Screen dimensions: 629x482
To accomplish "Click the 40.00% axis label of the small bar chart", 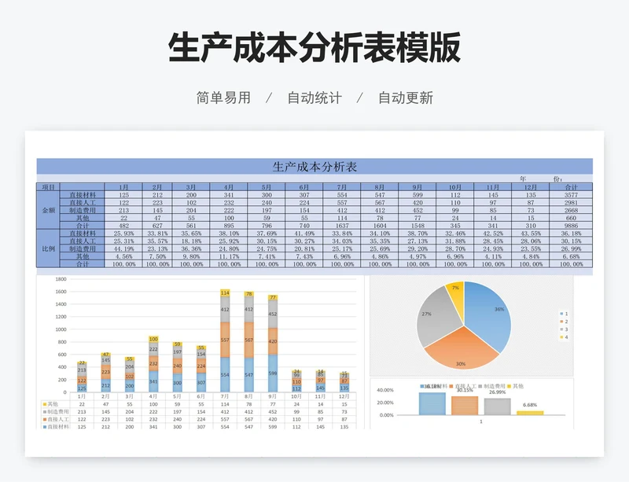I will pyautogui.click(x=385, y=390).
